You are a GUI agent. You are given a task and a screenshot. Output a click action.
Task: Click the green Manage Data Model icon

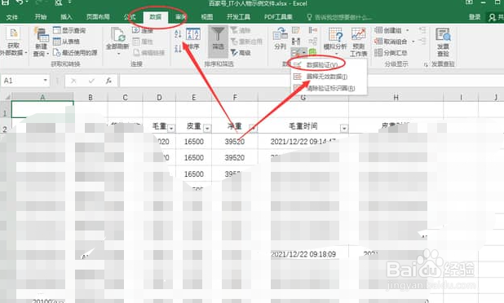point(312,52)
